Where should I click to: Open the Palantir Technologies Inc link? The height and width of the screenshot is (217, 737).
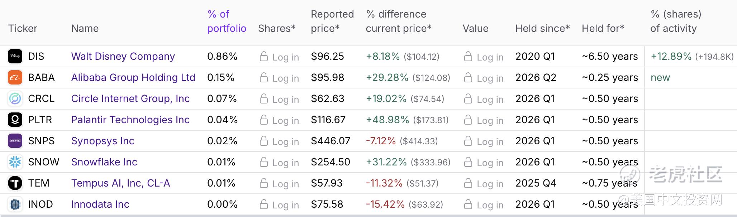(x=130, y=120)
